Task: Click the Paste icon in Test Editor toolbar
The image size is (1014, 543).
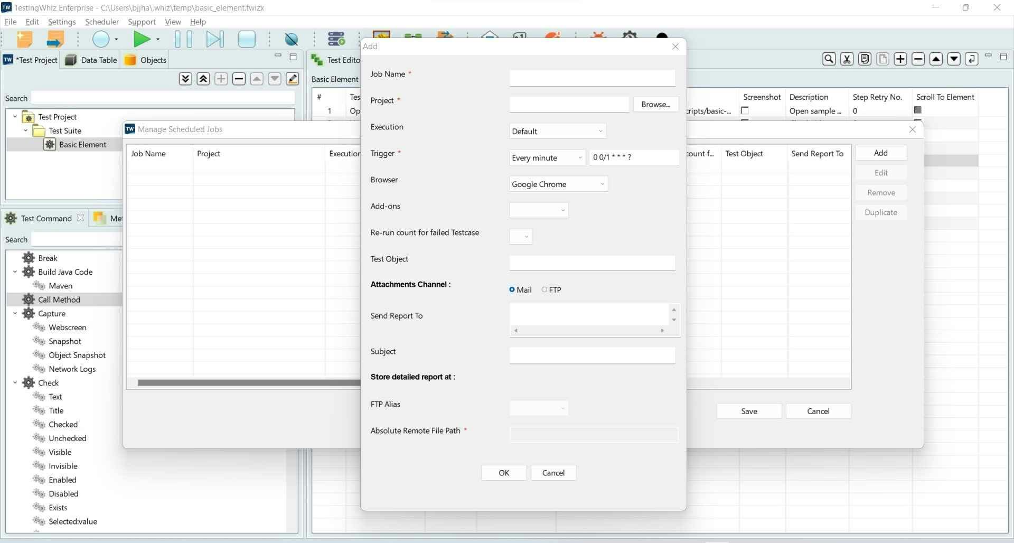Action: (882, 59)
